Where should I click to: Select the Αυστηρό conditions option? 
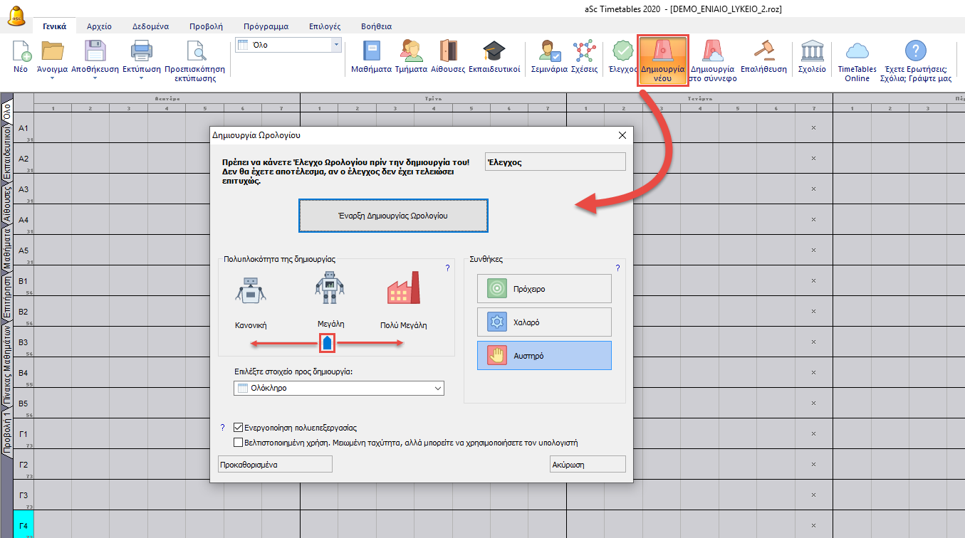pyautogui.click(x=544, y=355)
